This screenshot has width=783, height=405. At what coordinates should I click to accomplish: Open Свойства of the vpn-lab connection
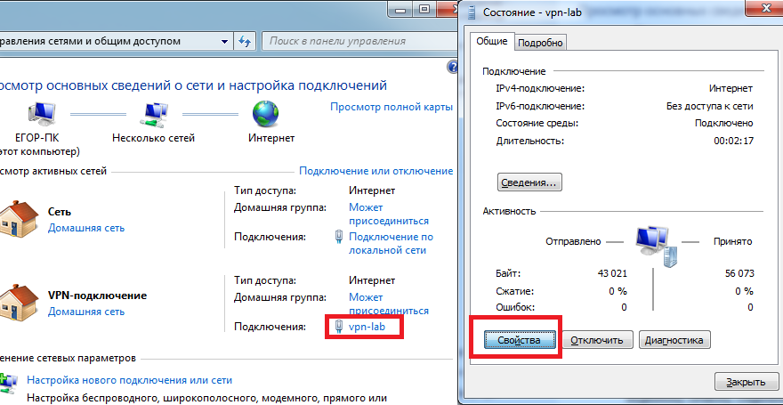pyautogui.click(x=520, y=340)
